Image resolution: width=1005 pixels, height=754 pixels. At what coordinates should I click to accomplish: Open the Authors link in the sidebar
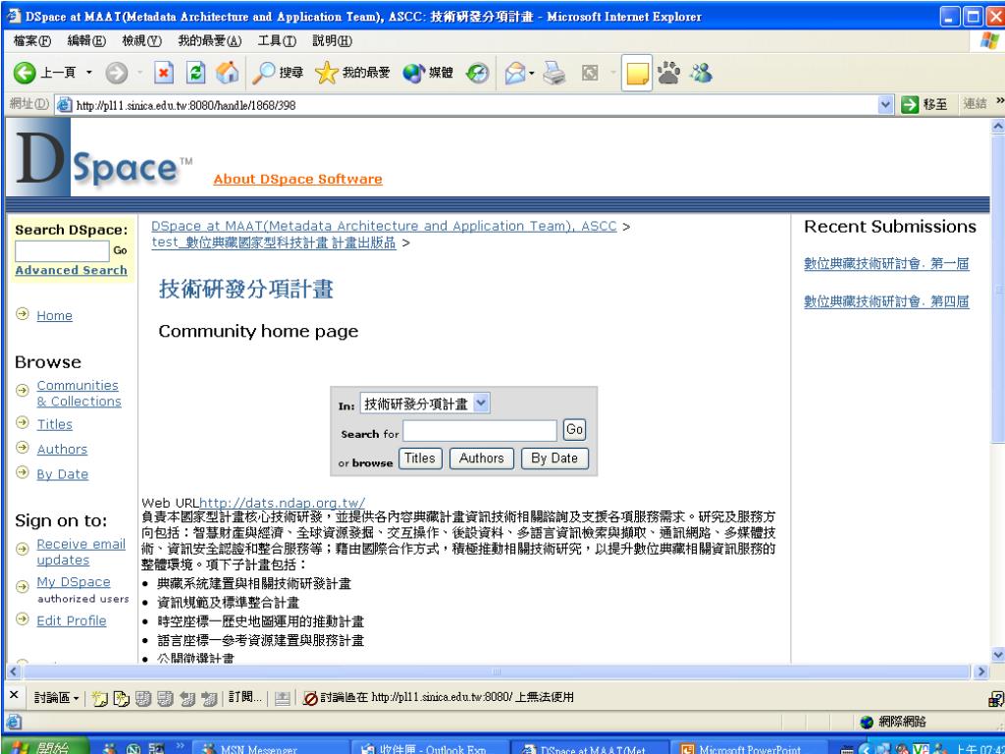(x=62, y=450)
